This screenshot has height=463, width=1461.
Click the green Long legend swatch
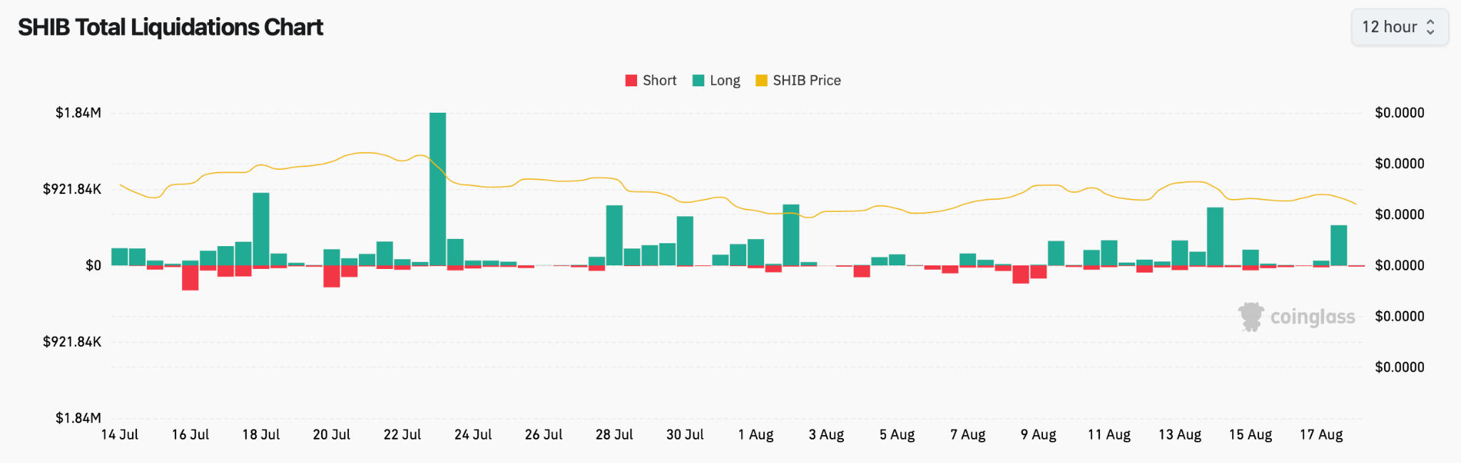[698, 81]
